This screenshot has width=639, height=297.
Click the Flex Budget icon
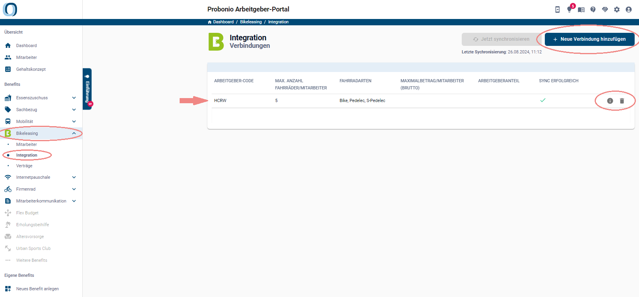(8, 213)
